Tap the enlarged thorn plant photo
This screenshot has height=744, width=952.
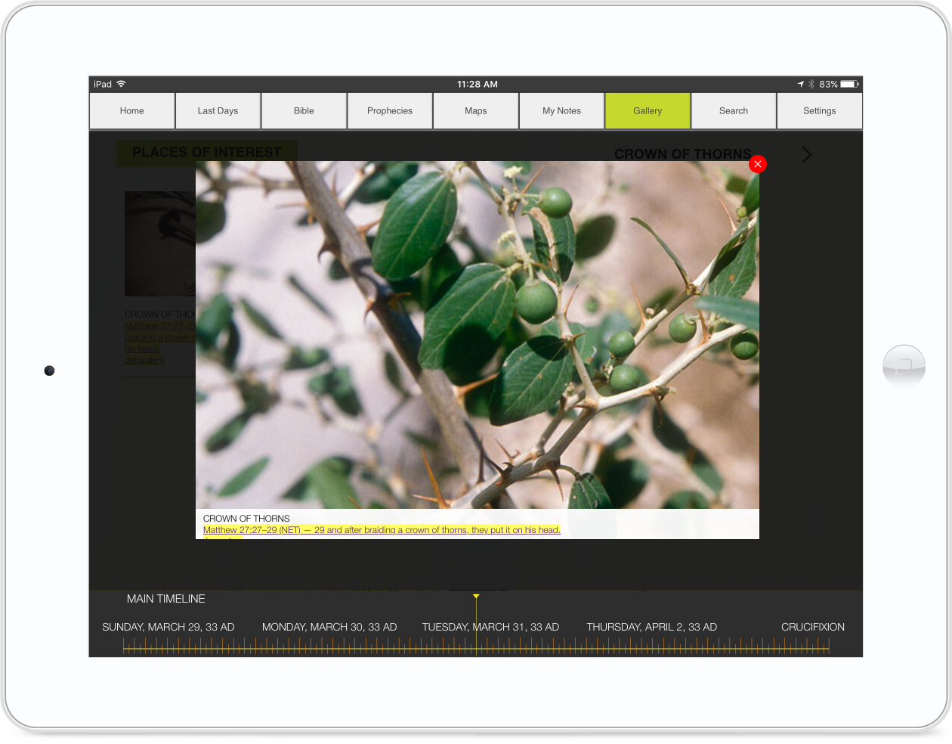[478, 334]
